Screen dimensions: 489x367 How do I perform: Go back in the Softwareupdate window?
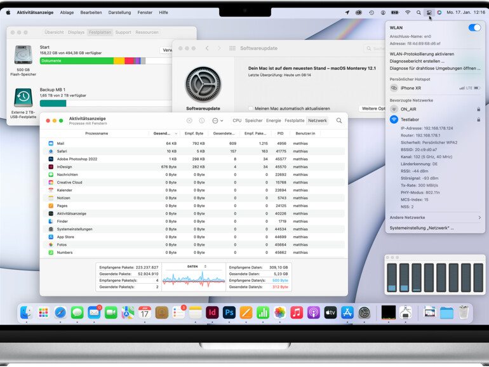207,48
